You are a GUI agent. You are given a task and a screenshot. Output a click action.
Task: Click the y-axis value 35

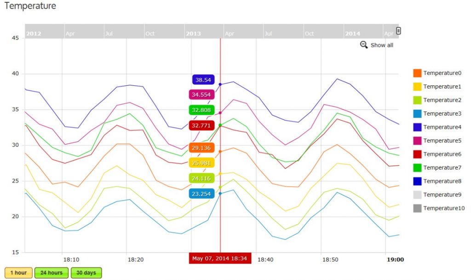[x=15, y=109]
